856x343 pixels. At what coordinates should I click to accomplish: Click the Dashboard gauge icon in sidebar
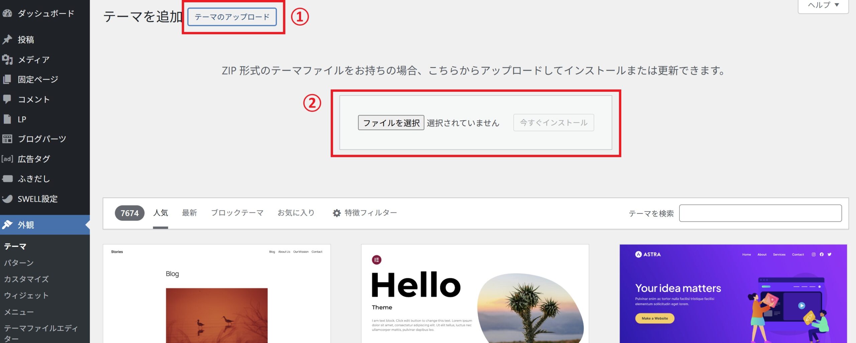[x=7, y=13]
